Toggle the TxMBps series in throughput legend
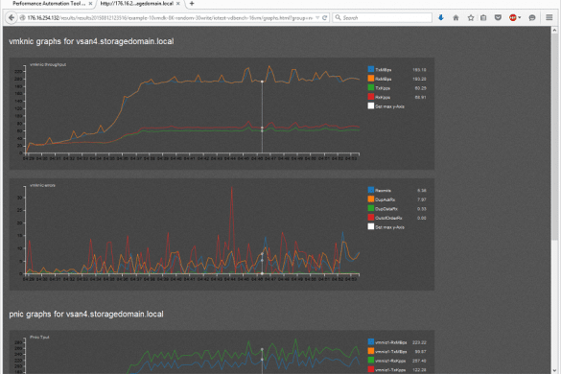Screen dimensions: 561x374 pos(371,69)
